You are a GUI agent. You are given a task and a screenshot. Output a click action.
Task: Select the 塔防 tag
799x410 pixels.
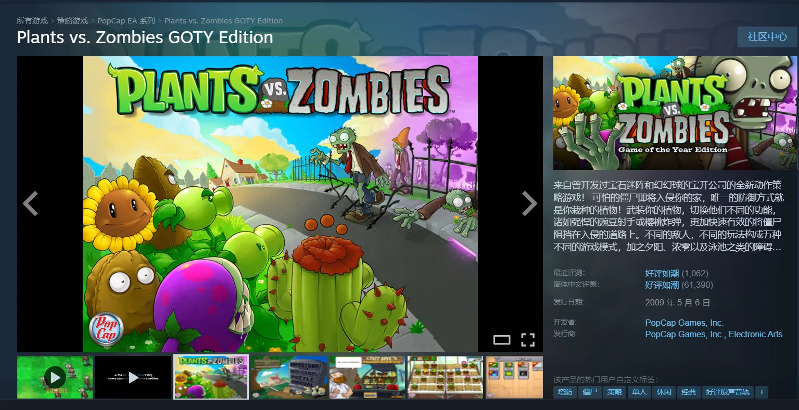(565, 392)
